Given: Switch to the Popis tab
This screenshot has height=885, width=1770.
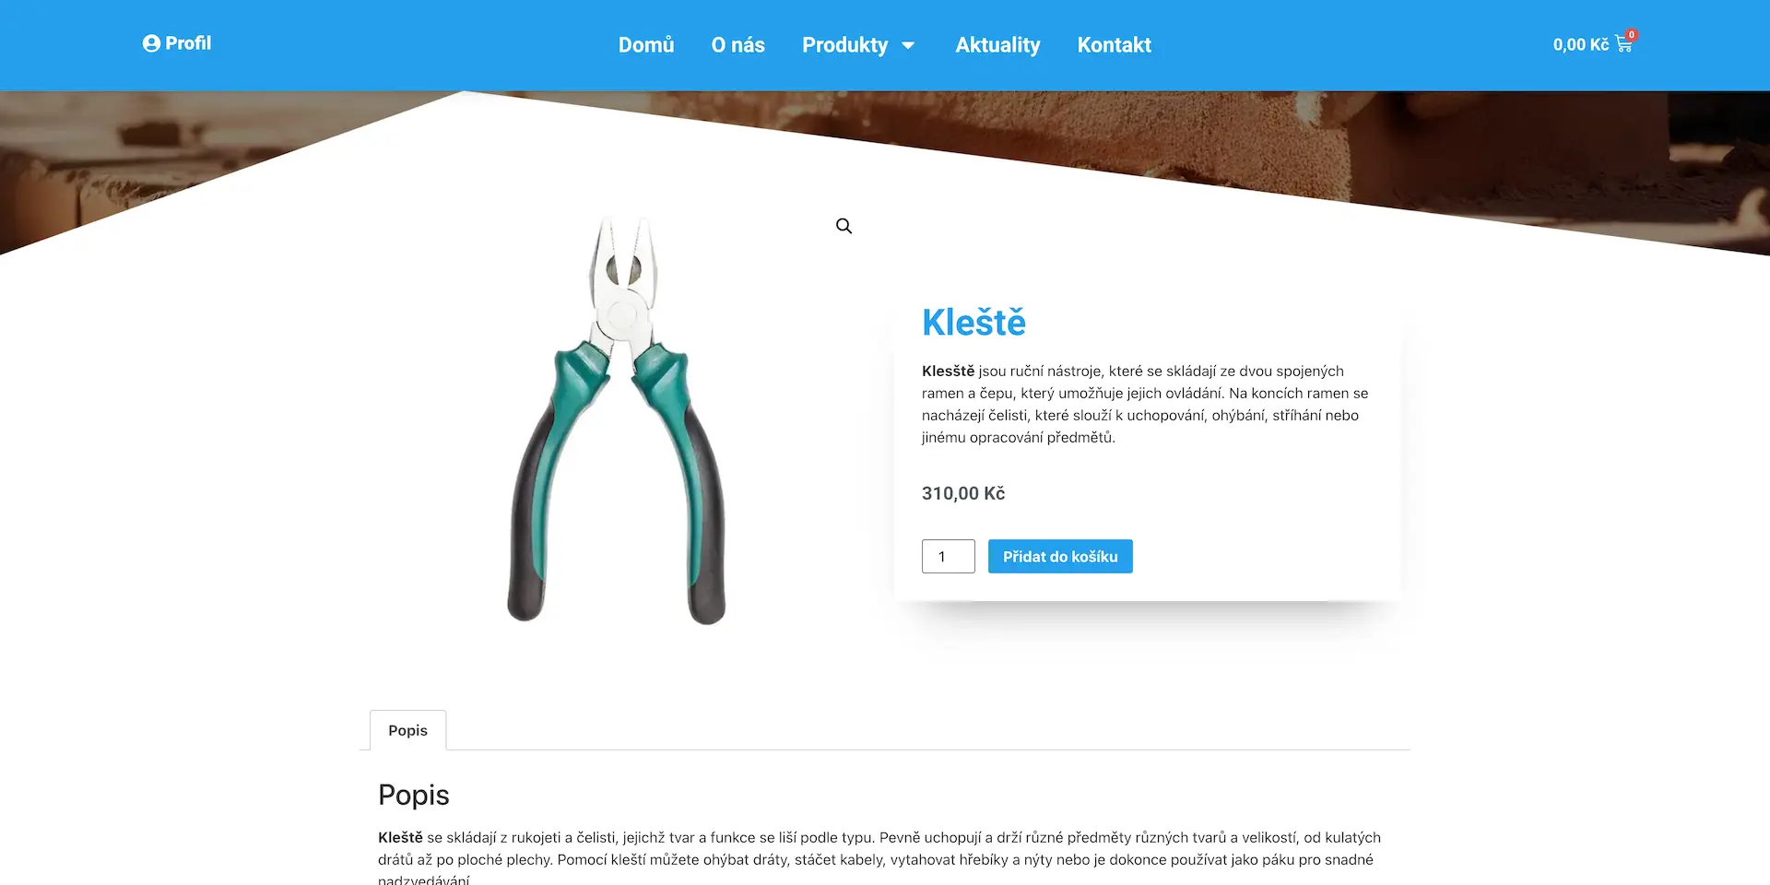Looking at the screenshot, I should click(x=407, y=730).
